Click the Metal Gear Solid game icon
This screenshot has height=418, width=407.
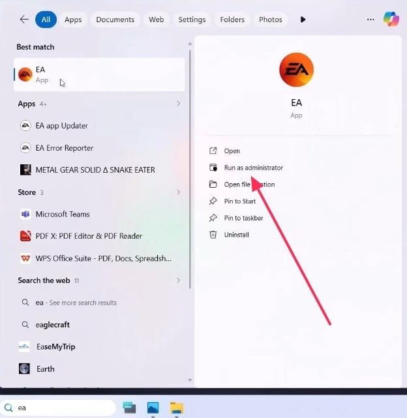pyautogui.click(x=25, y=170)
